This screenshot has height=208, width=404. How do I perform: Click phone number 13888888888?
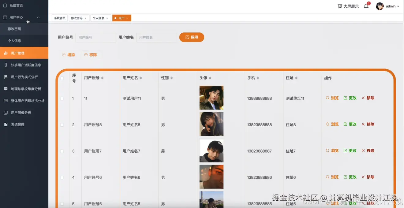click(x=260, y=98)
